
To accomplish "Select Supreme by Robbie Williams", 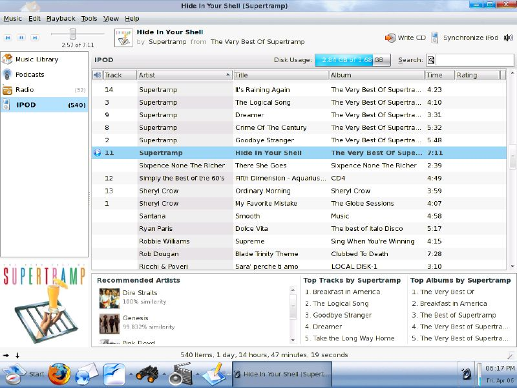I will [299, 241].
